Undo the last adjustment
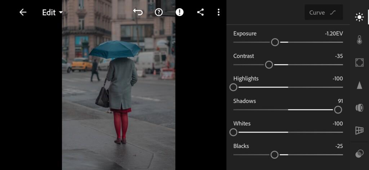 (x=138, y=12)
